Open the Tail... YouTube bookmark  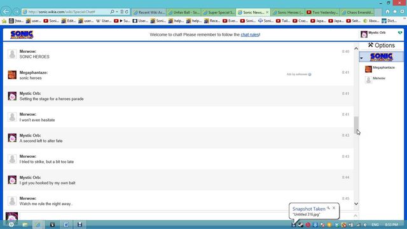pyautogui.click(x=283, y=21)
